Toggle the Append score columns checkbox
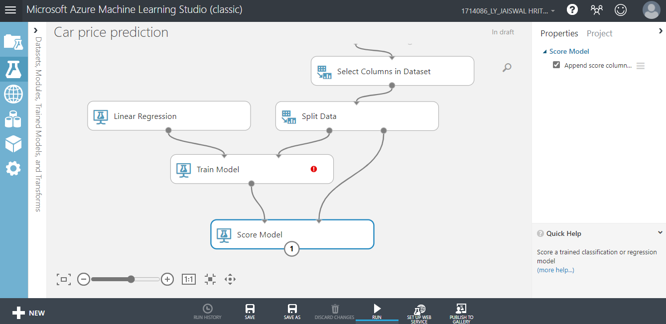This screenshot has width=666, height=324. [556, 65]
